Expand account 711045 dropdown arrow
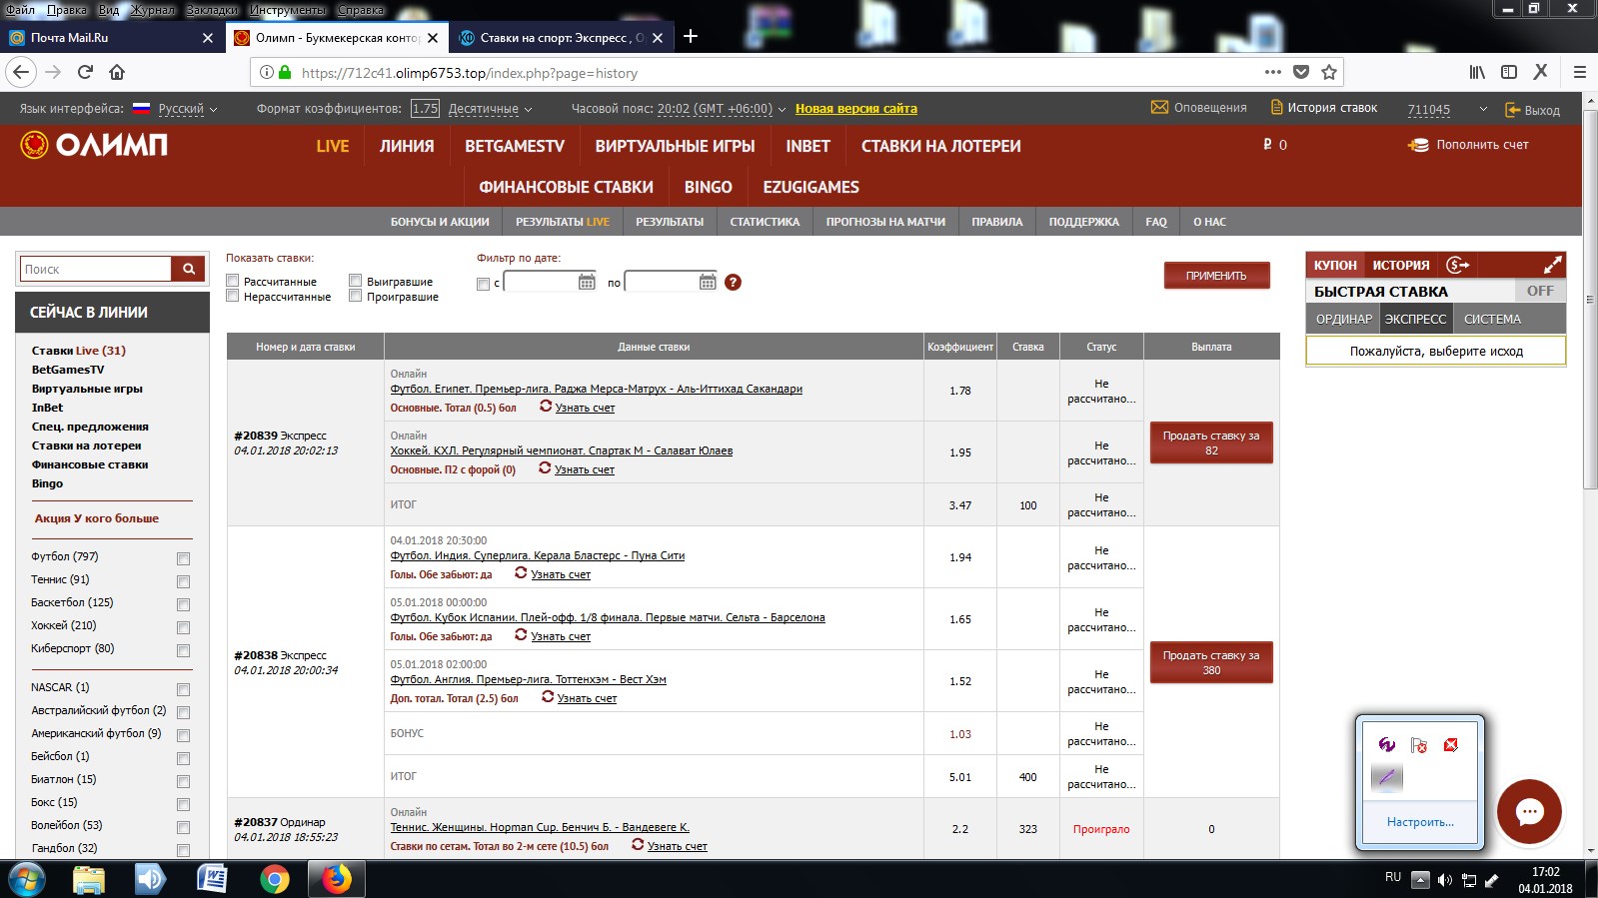The width and height of the screenshot is (1598, 898). pyautogui.click(x=1483, y=109)
